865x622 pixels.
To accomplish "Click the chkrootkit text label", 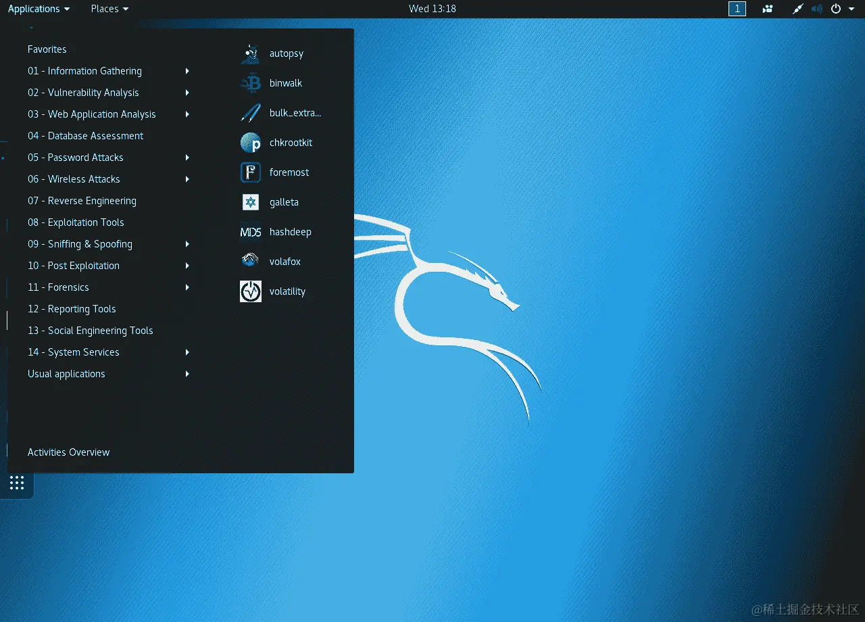I will coord(291,143).
